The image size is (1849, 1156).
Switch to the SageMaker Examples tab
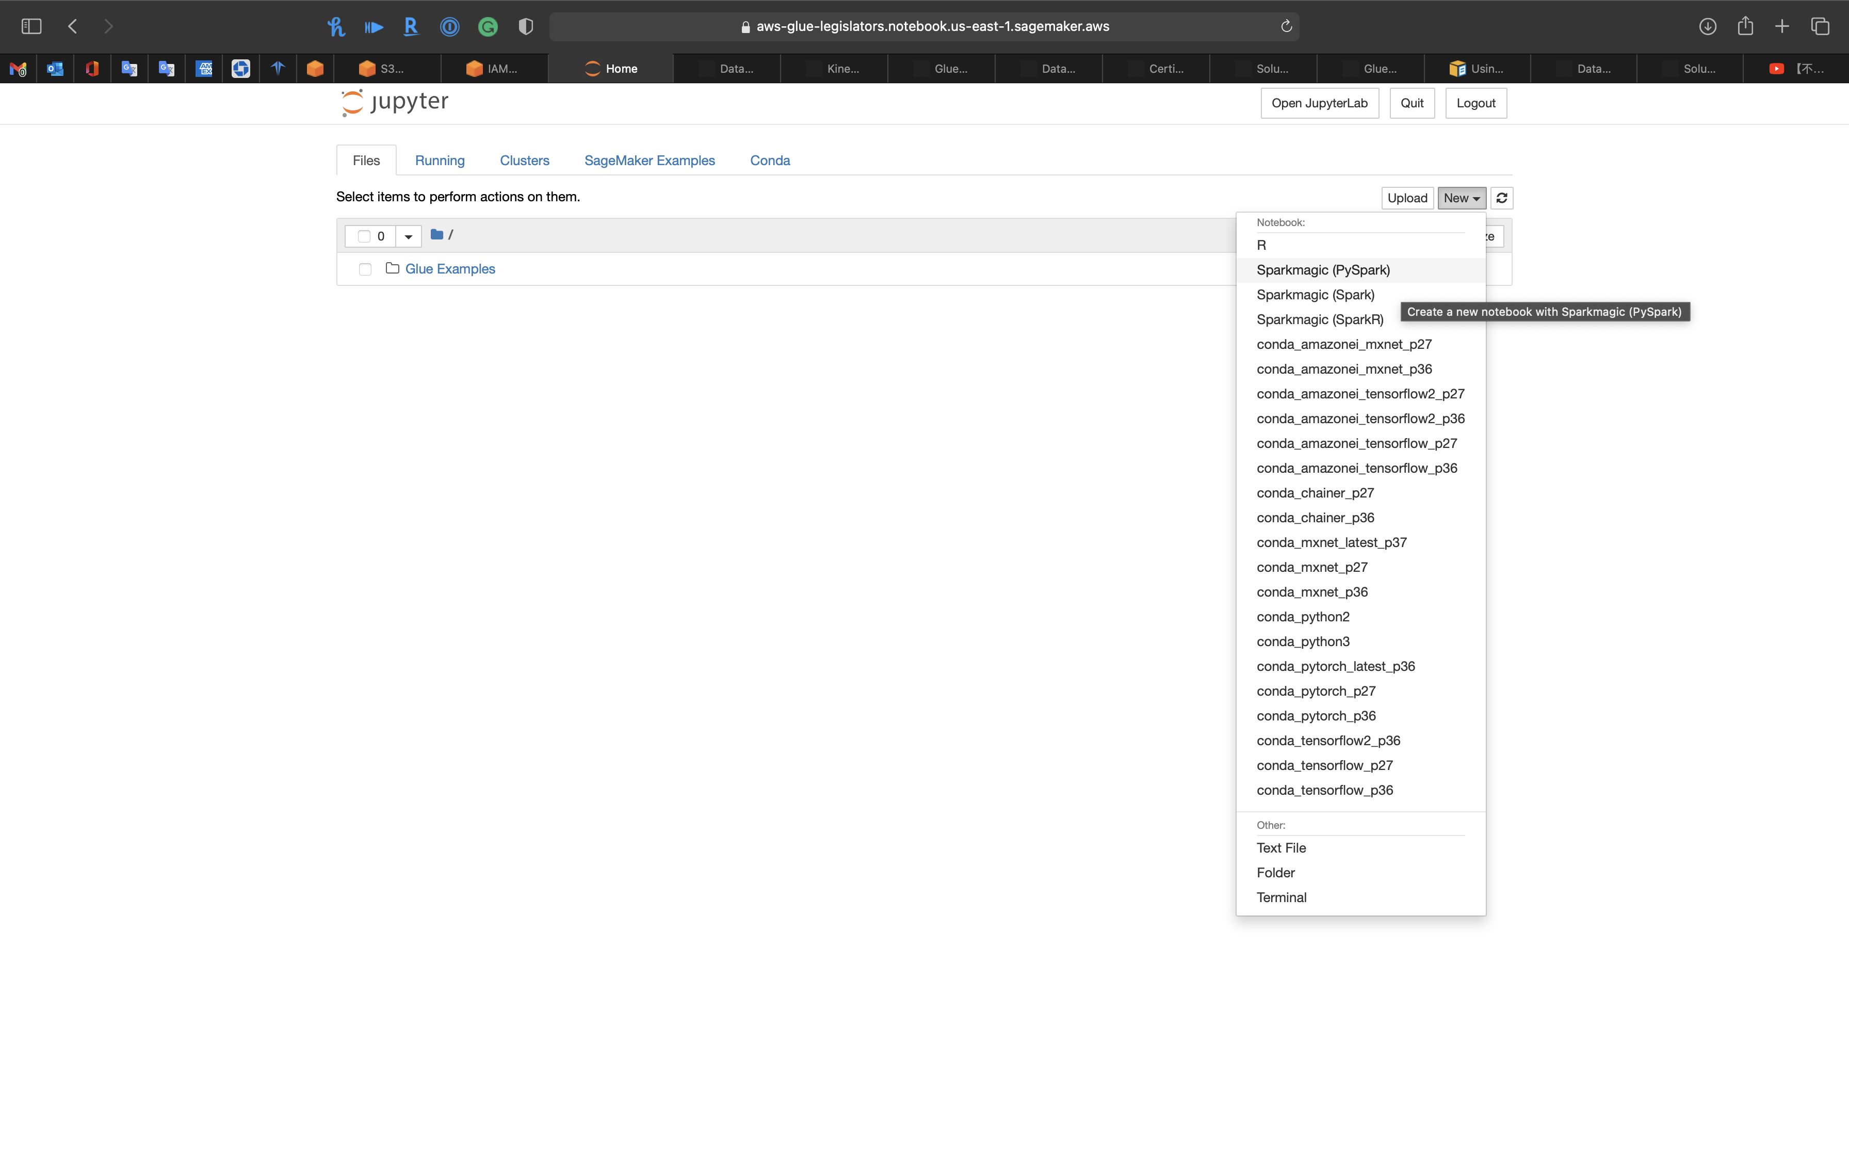coord(650,160)
